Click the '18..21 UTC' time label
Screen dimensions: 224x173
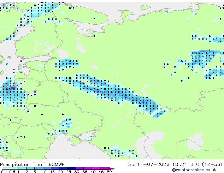185,165
